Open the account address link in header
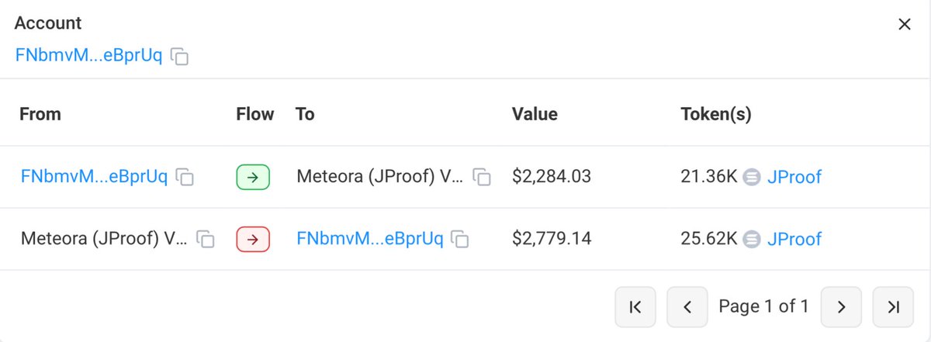The image size is (931, 342). tap(88, 56)
